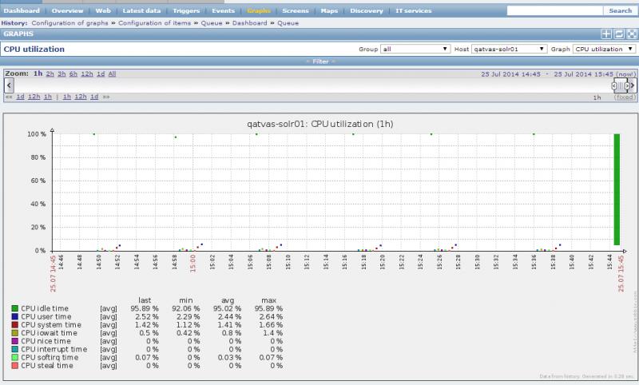
Task: Go to the Web menu item
Action: tap(103, 10)
